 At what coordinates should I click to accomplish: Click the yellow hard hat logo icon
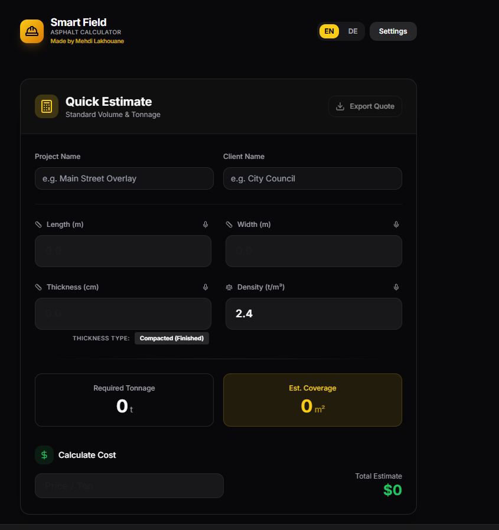[x=31, y=31]
